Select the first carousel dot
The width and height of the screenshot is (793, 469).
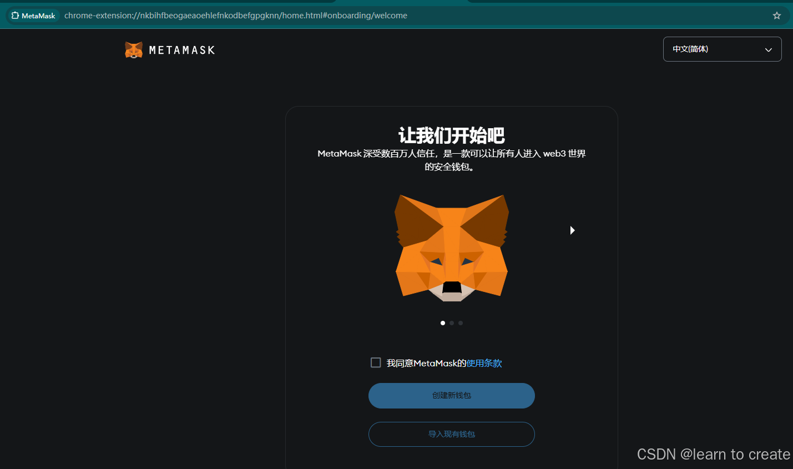pyautogui.click(x=443, y=323)
